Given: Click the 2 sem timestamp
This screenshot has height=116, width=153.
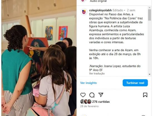Looking at the screenshot, I should pos(131,10).
